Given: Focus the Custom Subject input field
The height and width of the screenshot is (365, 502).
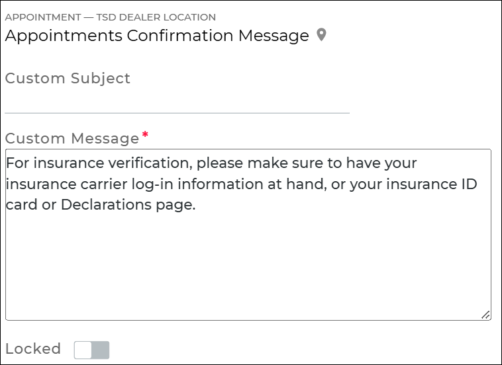Looking at the screenshot, I should (x=177, y=103).
